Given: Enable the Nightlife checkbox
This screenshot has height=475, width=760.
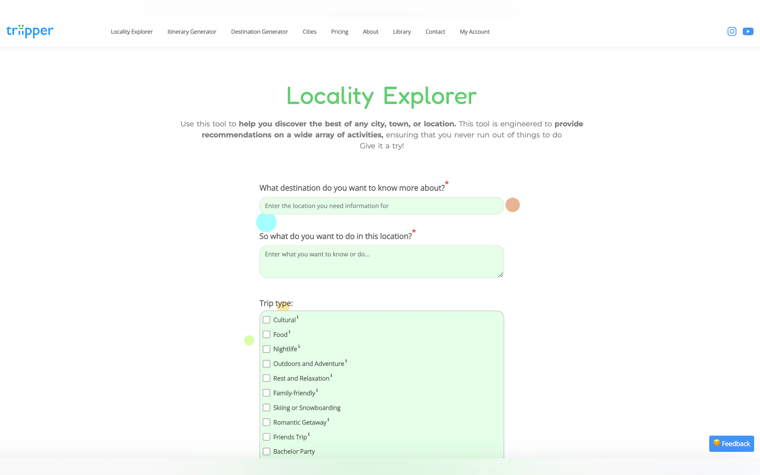Looking at the screenshot, I should tap(266, 349).
